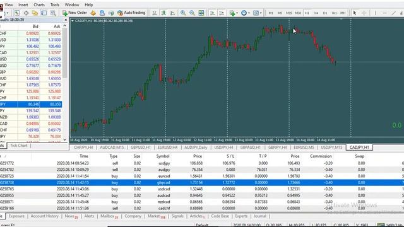Click the green globe signals icon

click(111, 13)
